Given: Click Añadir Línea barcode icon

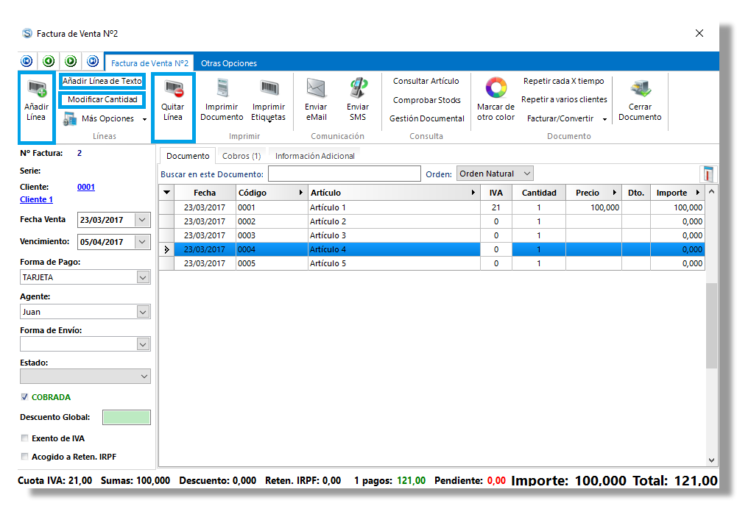Looking at the screenshot, I should (37, 88).
